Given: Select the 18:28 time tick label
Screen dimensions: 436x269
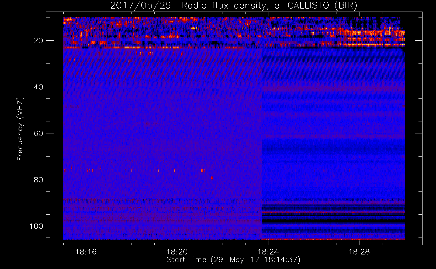Looking at the screenshot, I should 359,252.
